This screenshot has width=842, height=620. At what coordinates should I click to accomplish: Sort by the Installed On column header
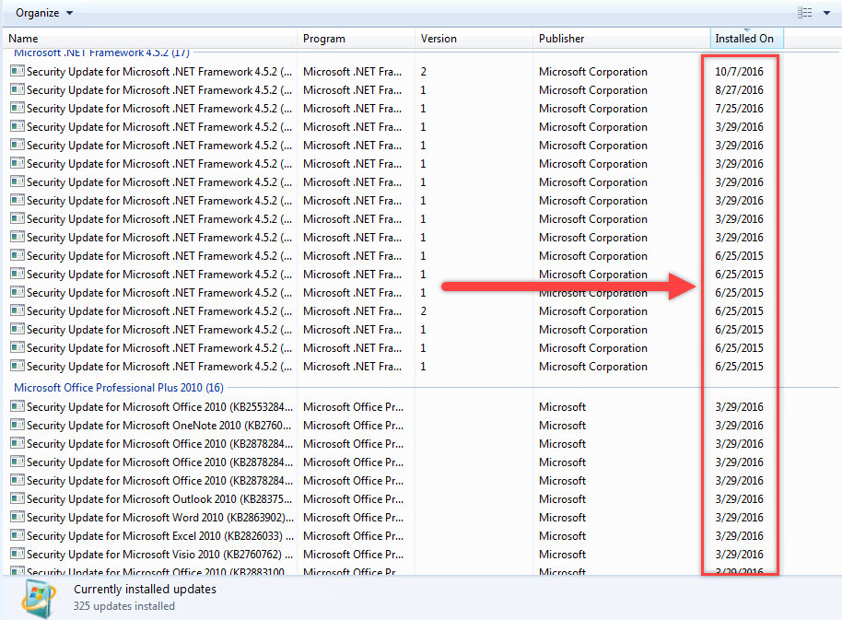tap(744, 39)
